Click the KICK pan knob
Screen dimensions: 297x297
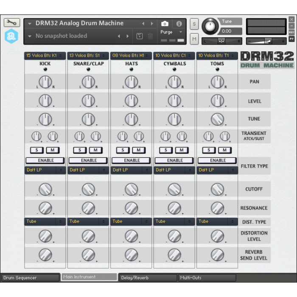point(45,82)
